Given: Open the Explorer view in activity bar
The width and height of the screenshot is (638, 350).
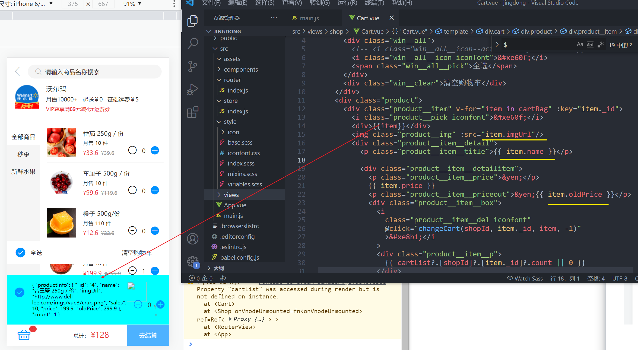Looking at the screenshot, I should tap(192, 21).
